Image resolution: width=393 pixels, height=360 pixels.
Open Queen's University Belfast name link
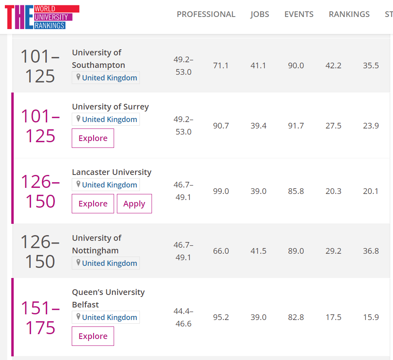pyautogui.click(x=108, y=298)
